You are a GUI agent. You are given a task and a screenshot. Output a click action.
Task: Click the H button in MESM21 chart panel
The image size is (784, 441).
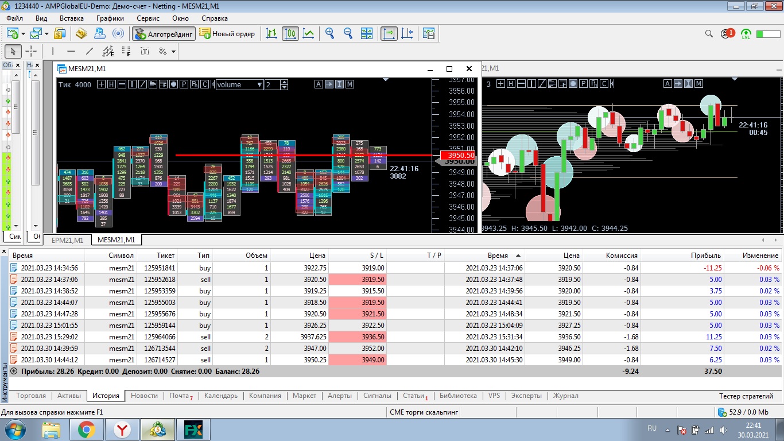111,84
